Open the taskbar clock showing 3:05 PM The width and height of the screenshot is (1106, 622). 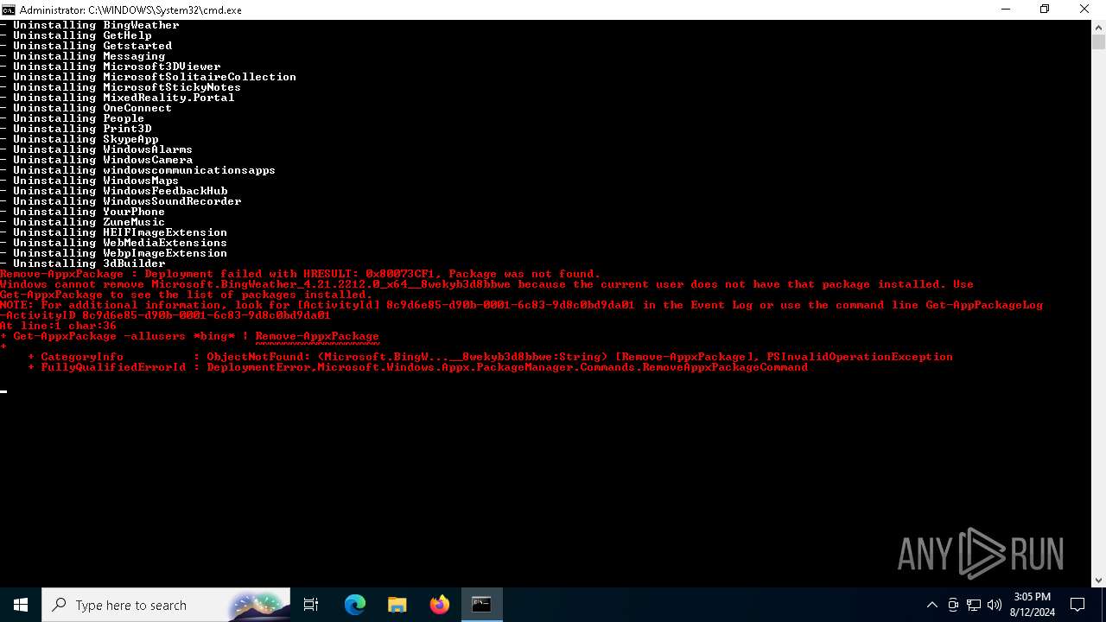[x=1033, y=605]
